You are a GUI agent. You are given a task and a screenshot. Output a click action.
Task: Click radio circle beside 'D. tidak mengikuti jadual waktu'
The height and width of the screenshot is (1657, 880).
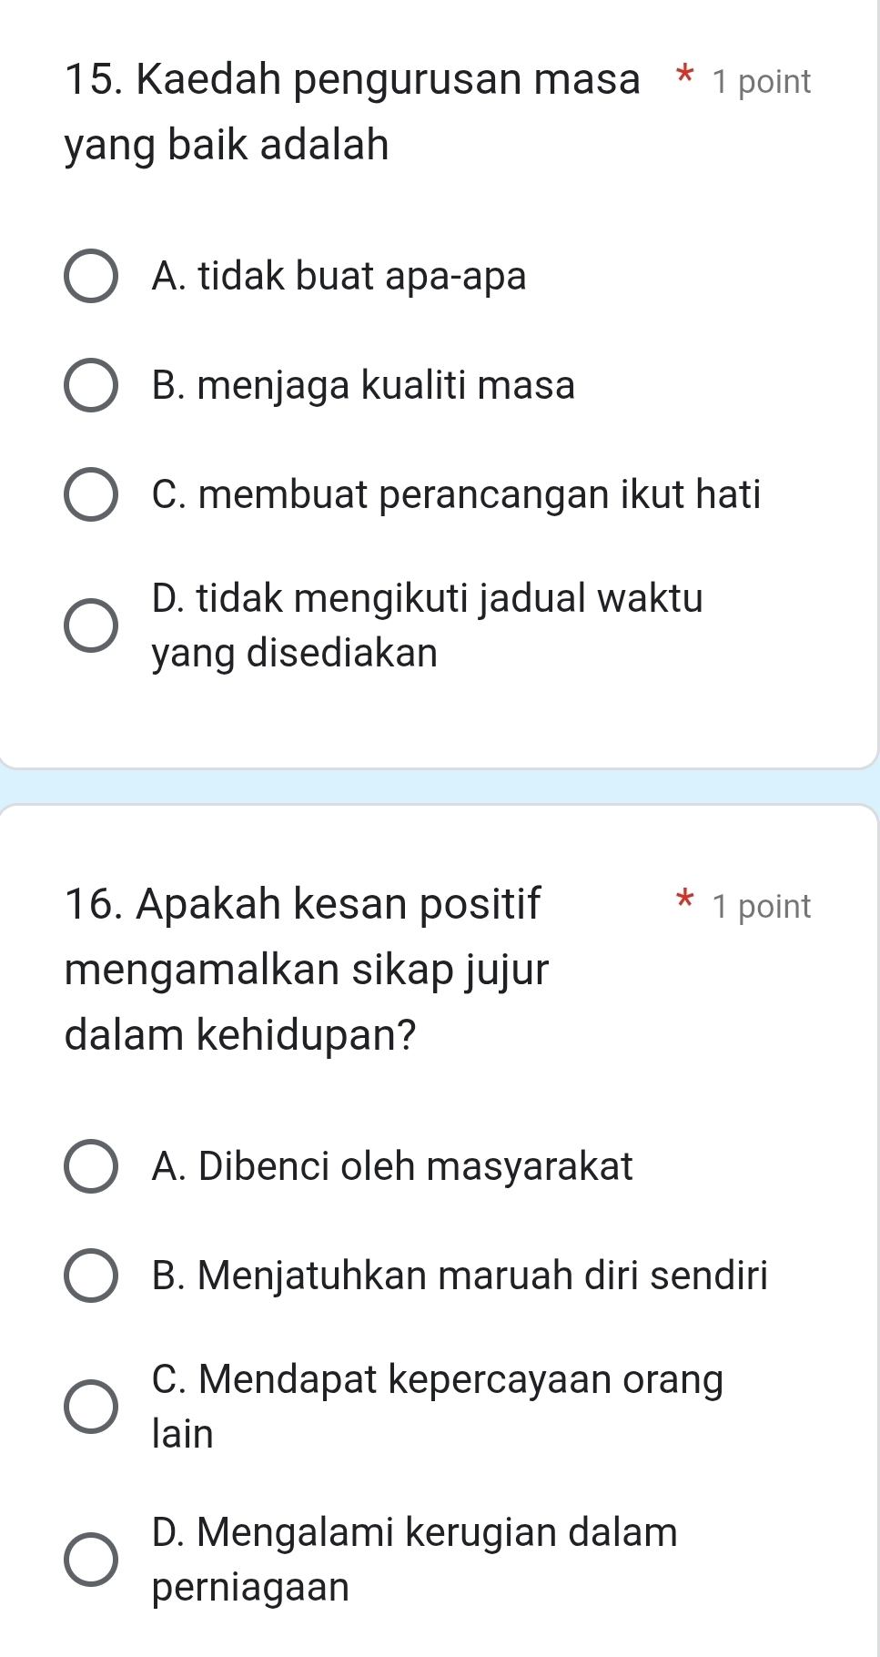click(x=91, y=625)
